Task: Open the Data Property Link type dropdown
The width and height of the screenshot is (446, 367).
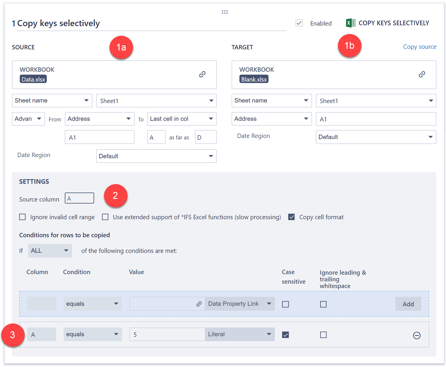Action: coord(240,304)
